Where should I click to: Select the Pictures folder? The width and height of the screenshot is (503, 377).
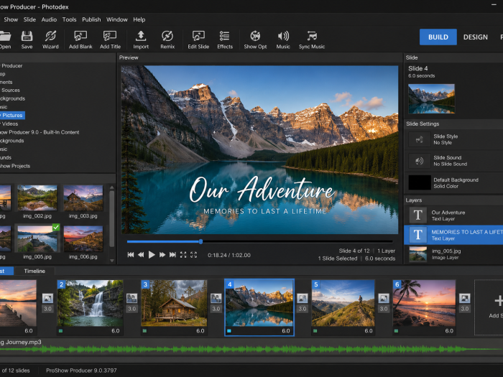point(12,115)
